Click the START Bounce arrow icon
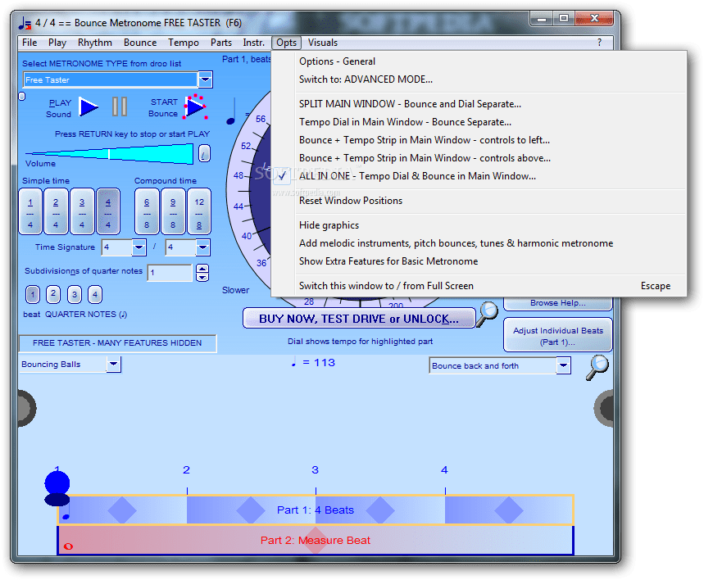The image size is (704, 580). (194, 106)
